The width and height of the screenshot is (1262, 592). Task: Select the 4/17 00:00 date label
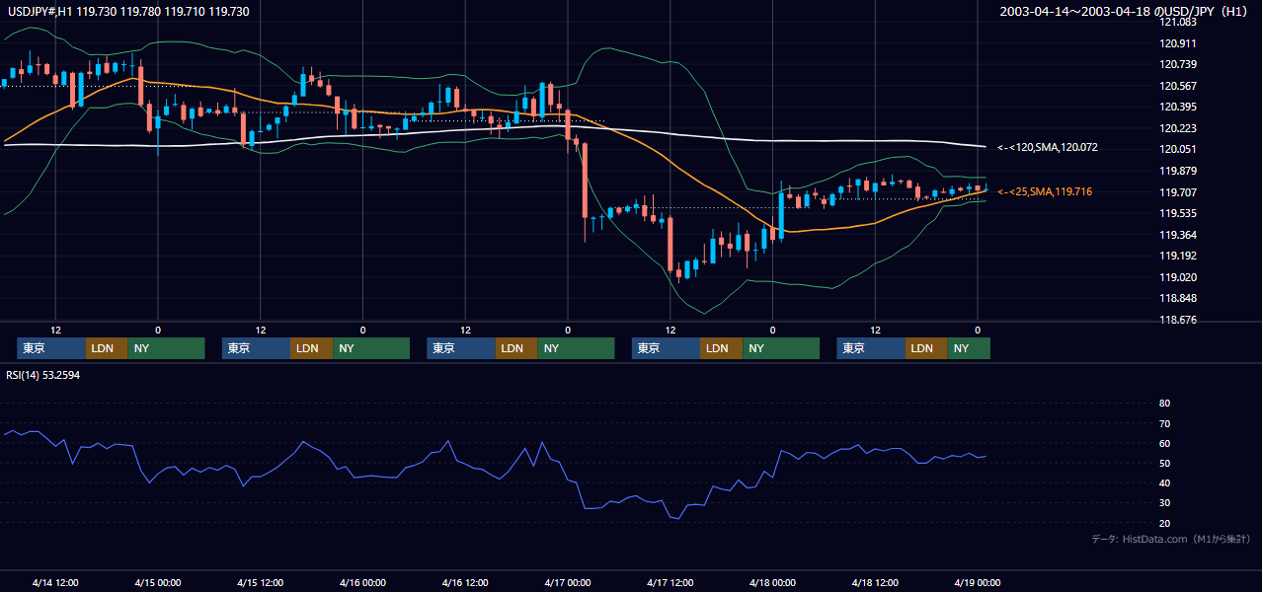567,582
